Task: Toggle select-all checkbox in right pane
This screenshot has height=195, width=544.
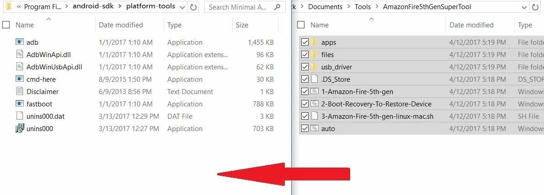Action: point(301,25)
